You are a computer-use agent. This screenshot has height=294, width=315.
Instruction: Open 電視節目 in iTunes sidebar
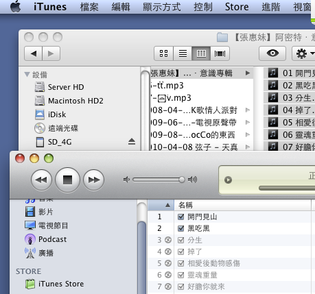pos(47,225)
